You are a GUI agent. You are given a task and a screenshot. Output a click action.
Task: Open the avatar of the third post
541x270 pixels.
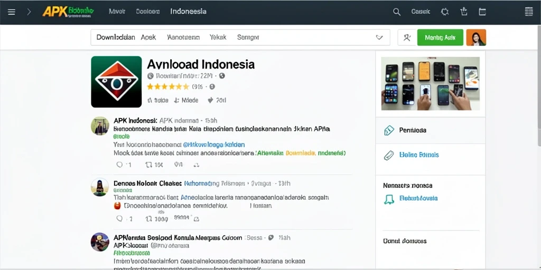click(100, 242)
